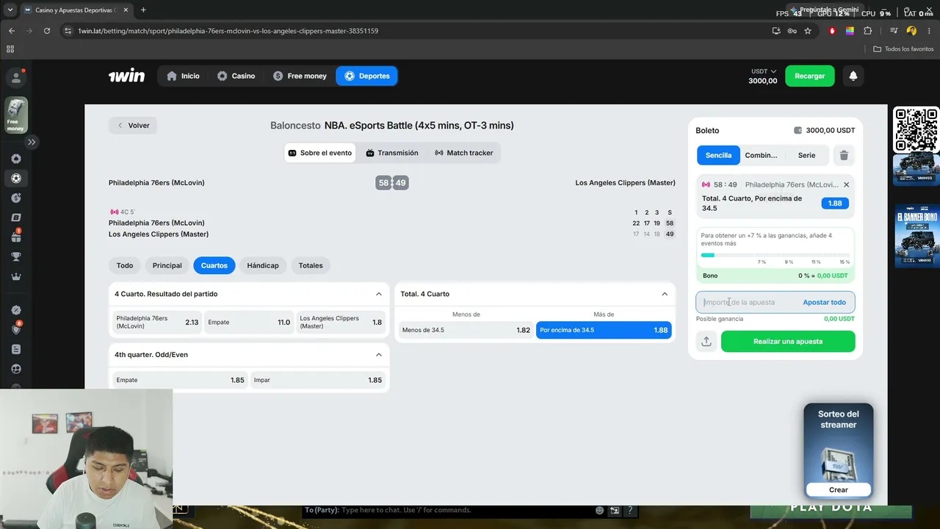Image resolution: width=940 pixels, height=529 pixels.
Task: Open the casino chip icon in sidebar
Action: click(x=16, y=159)
